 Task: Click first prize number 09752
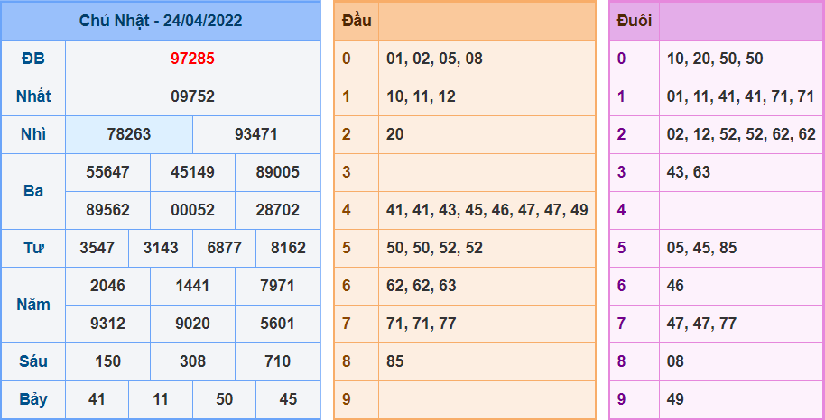click(192, 96)
